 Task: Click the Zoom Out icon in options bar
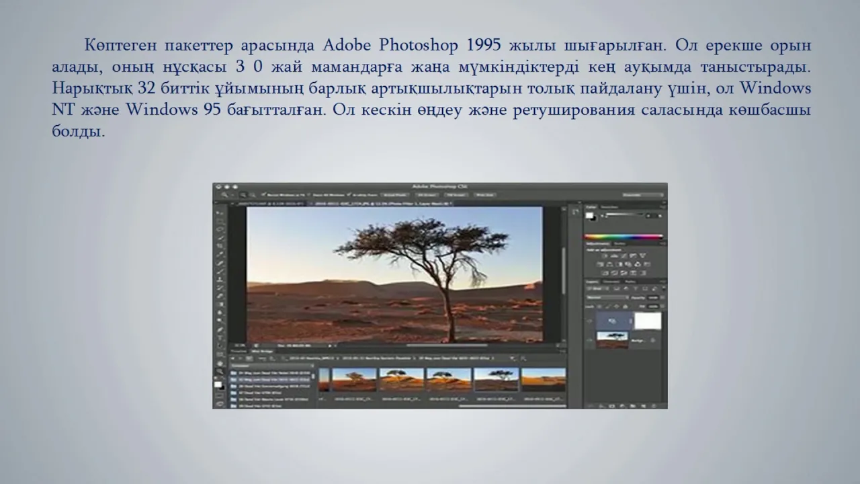(x=253, y=195)
